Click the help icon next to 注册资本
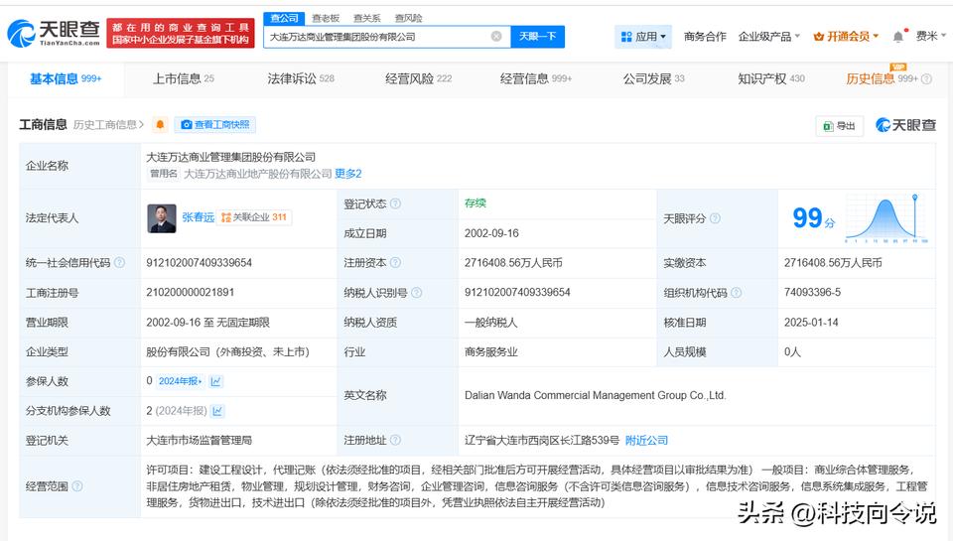Image resolution: width=953 pixels, height=541 pixels. pos(395,263)
